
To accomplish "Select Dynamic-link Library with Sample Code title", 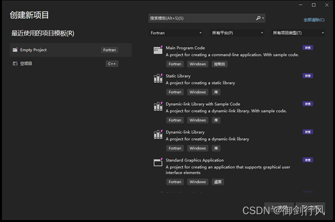I will click(203, 104).
